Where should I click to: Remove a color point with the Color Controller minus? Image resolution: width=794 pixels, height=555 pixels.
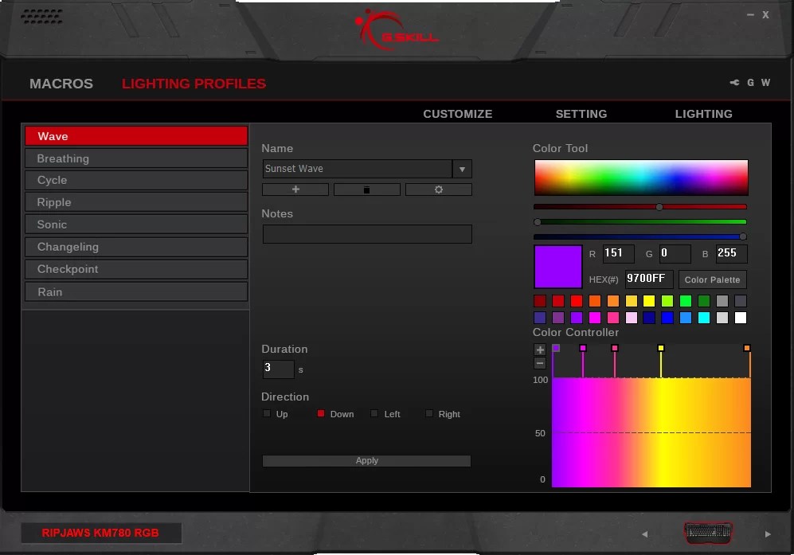tap(540, 362)
